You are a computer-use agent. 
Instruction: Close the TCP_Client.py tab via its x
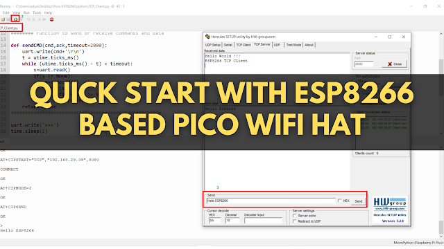click(19, 28)
